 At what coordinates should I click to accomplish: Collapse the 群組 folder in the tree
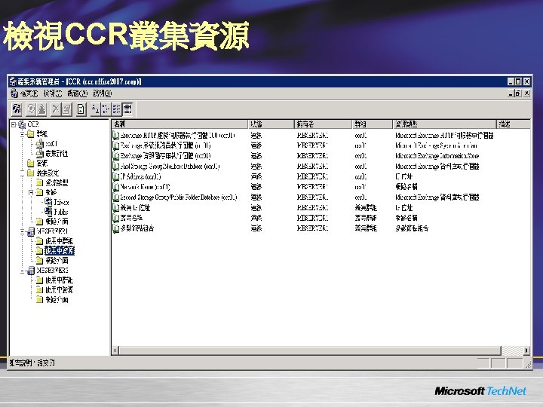pyautogui.click(x=22, y=134)
